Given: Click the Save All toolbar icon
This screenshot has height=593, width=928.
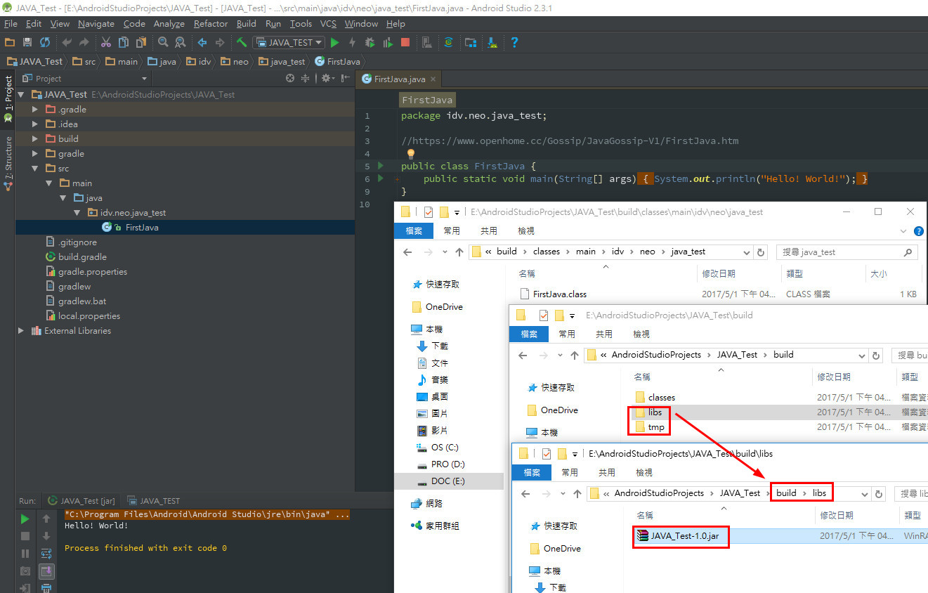Looking at the screenshot, I should pos(27,43).
